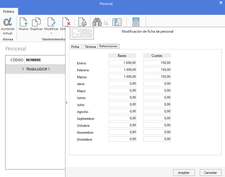Viewport: 225px width, 177px height.
Task: Click the Febrero Bases field
Action: click(x=122, y=70)
